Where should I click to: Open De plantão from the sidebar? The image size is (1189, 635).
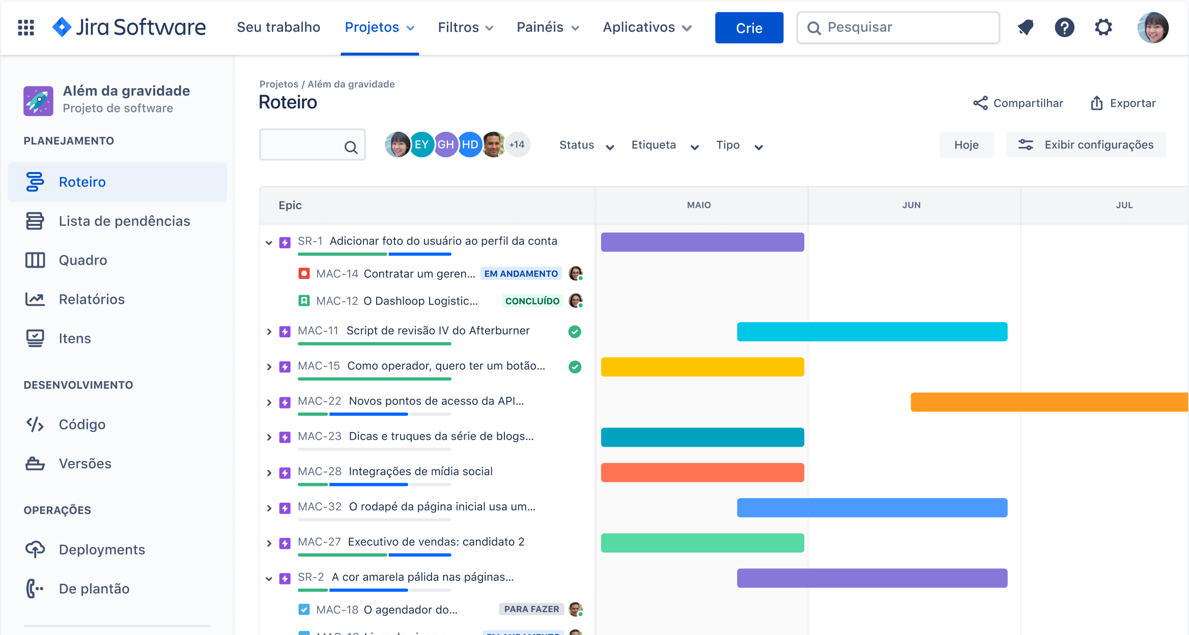tap(94, 589)
